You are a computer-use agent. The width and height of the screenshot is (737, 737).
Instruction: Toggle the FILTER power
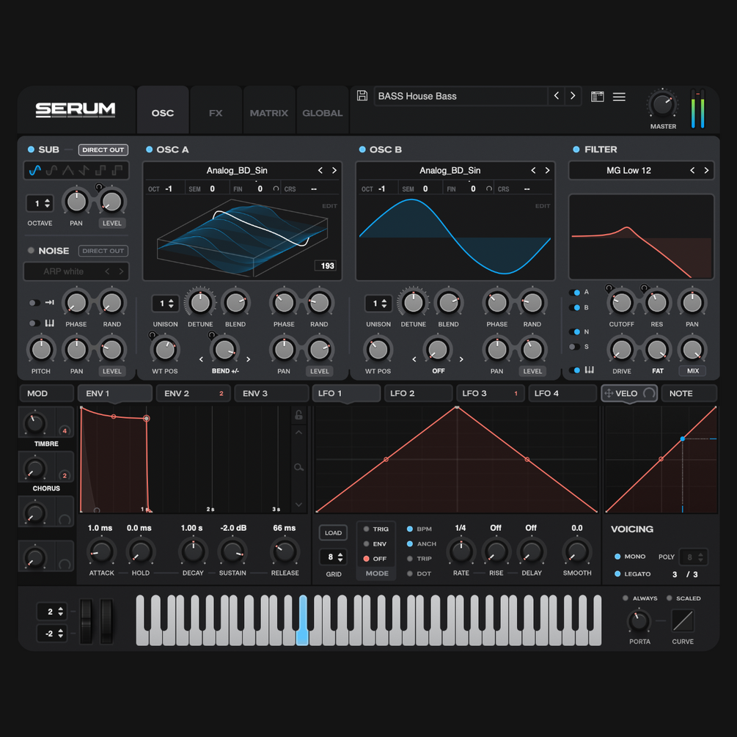click(576, 150)
